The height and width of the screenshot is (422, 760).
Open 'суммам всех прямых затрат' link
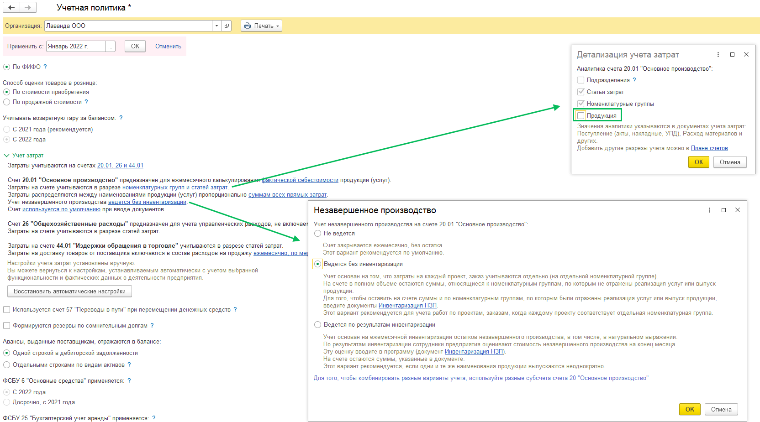coord(288,194)
